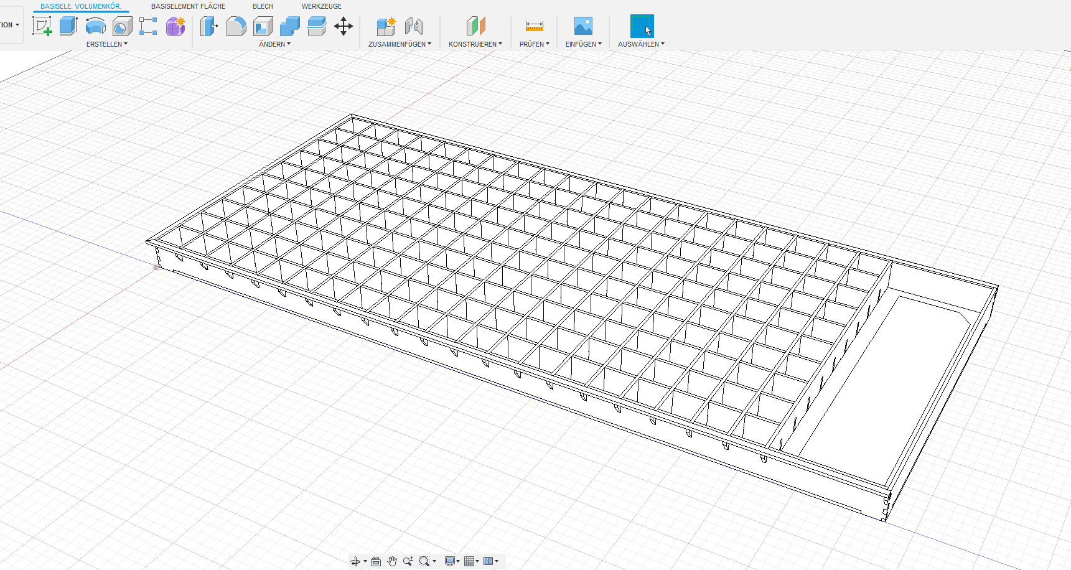Click the Look At icon
The image size is (1071, 570).
point(376,561)
